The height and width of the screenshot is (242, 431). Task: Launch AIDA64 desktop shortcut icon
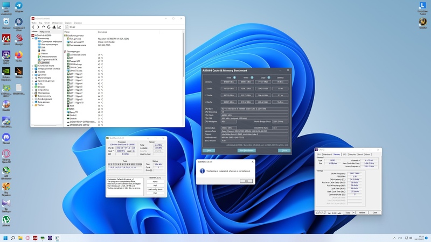(6, 39)
